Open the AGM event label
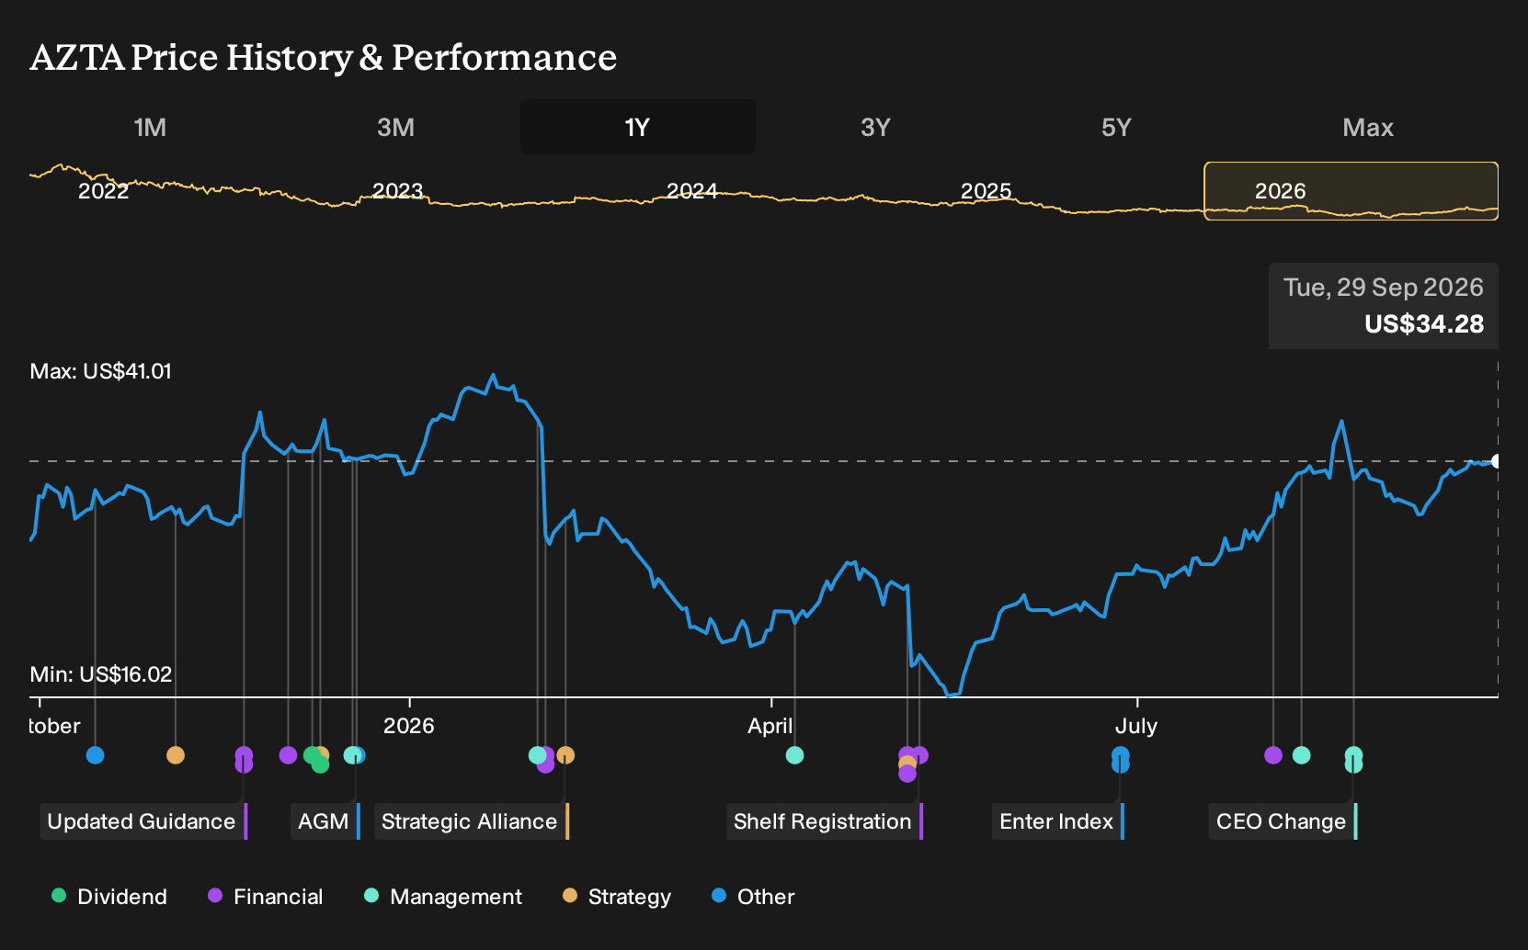The image size is (1528, 950). 325,821
